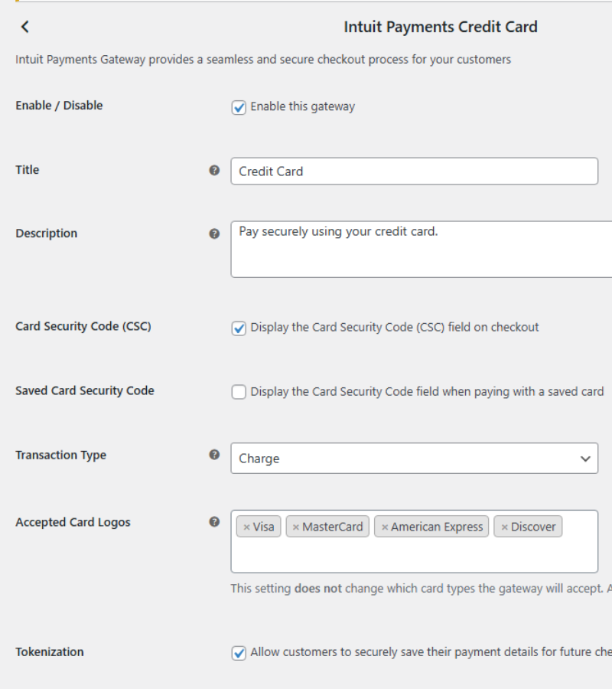Open the Transaction Type dropdown
Screen dimensions: 612x689
tap(413, 459)
